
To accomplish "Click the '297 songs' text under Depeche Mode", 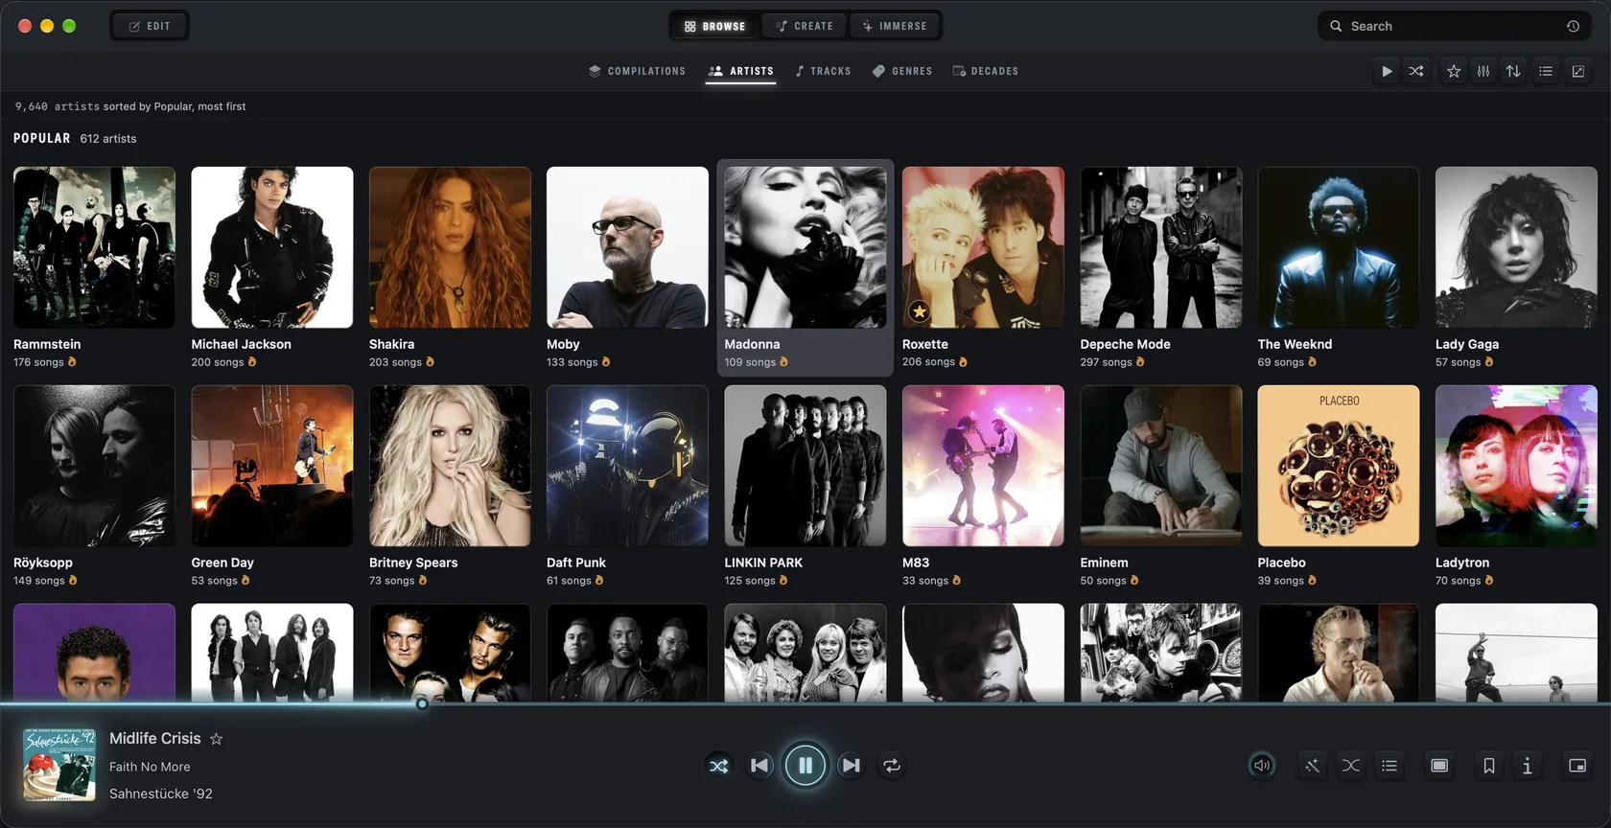I will click(1106, 362).
